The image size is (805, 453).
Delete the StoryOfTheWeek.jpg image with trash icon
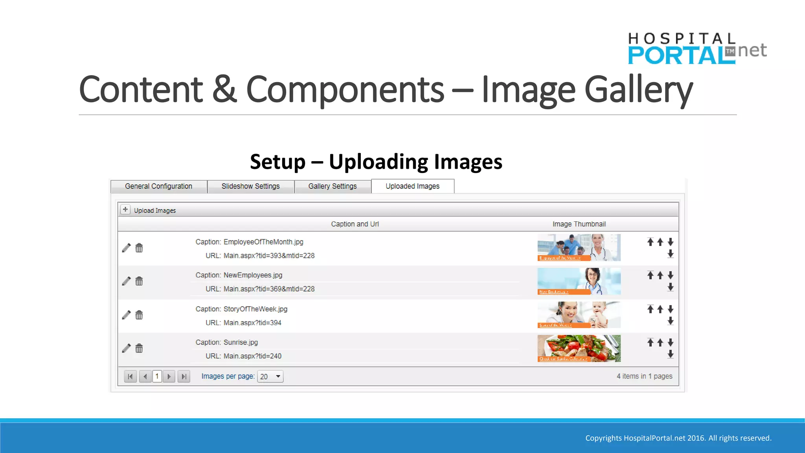click(x=139, y=315)
